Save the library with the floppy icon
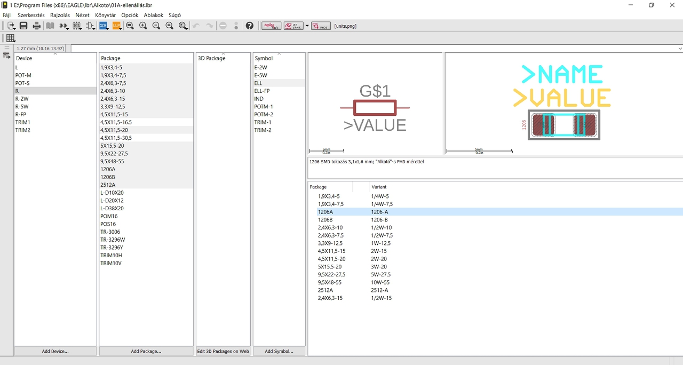 (23, 26)
